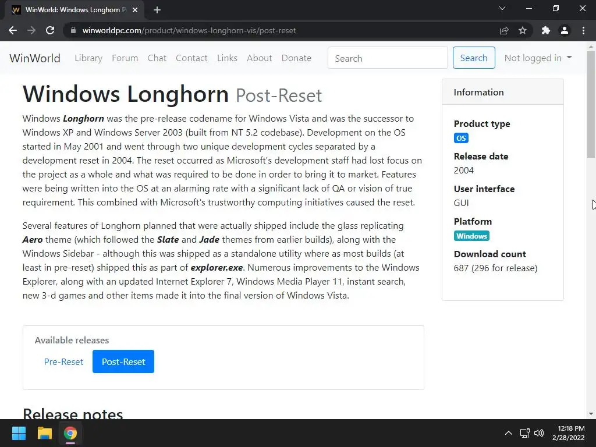Image resolution: width=596 pixels, height=447 pixels.
Task: Select the Pre-Reset release
Action: click(63, 361)
